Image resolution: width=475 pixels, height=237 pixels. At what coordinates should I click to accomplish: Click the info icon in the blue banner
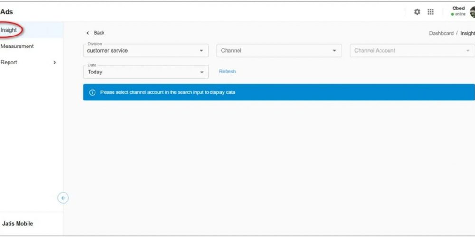pos(93,92)
